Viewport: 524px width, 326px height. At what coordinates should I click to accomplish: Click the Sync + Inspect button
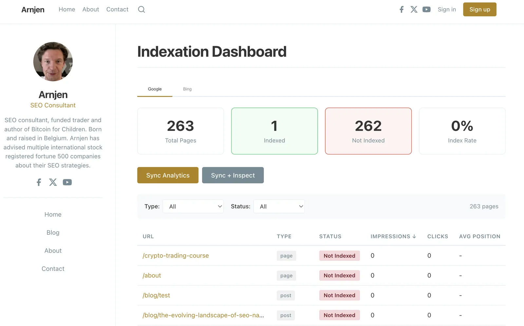tap(233, 175)
